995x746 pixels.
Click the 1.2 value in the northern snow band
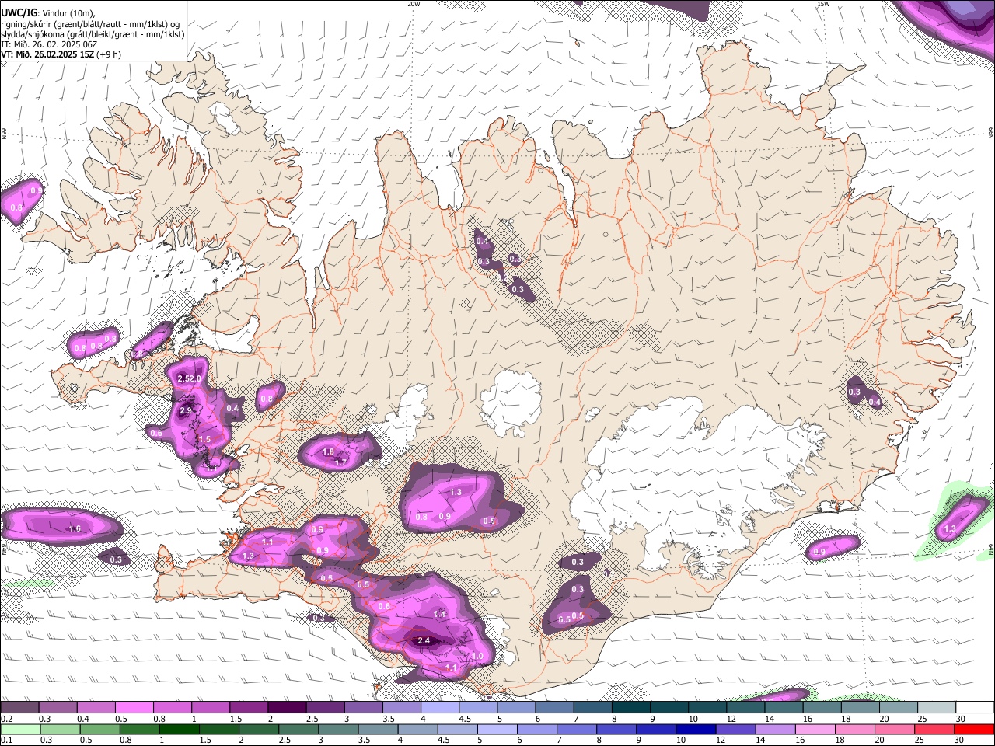click(503, 277)
